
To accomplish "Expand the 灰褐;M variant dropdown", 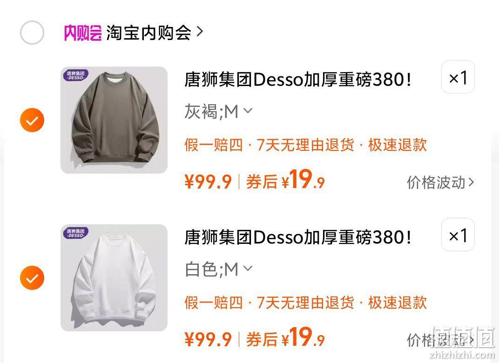I will 218,112.
